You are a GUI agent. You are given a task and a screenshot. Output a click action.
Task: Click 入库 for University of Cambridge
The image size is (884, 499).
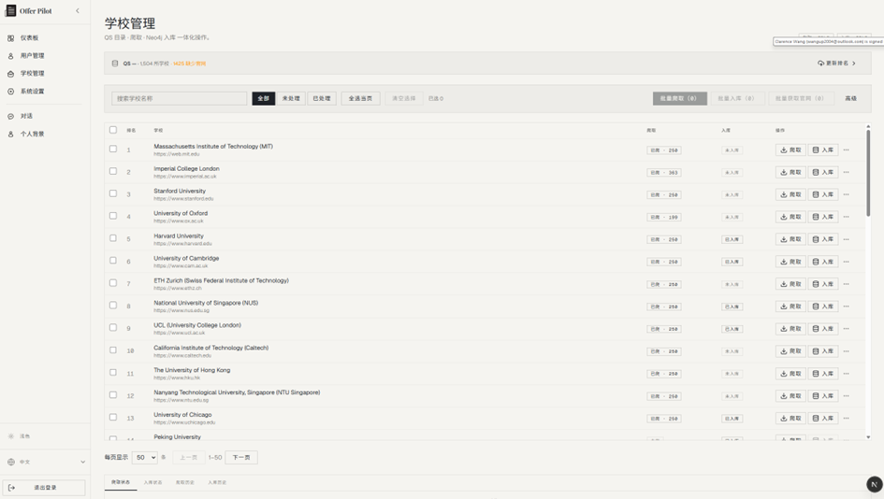(822, 262)
